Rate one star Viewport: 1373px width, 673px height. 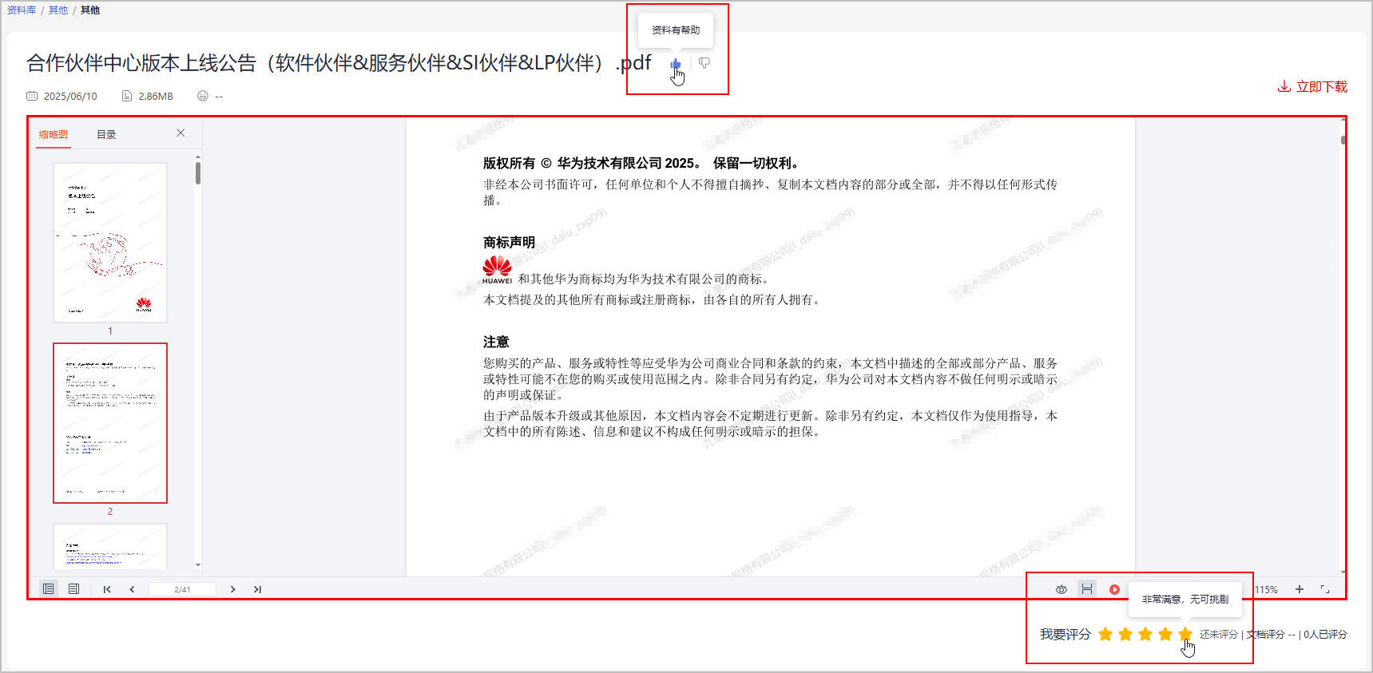tap(1105, 634)
